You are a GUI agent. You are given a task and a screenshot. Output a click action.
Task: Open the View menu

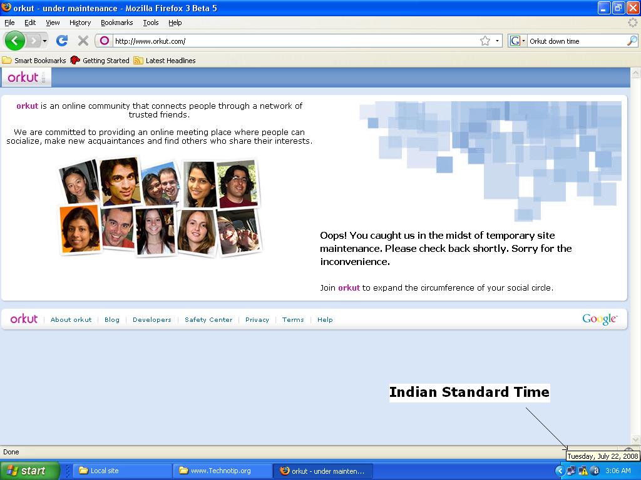click(53, 22)
